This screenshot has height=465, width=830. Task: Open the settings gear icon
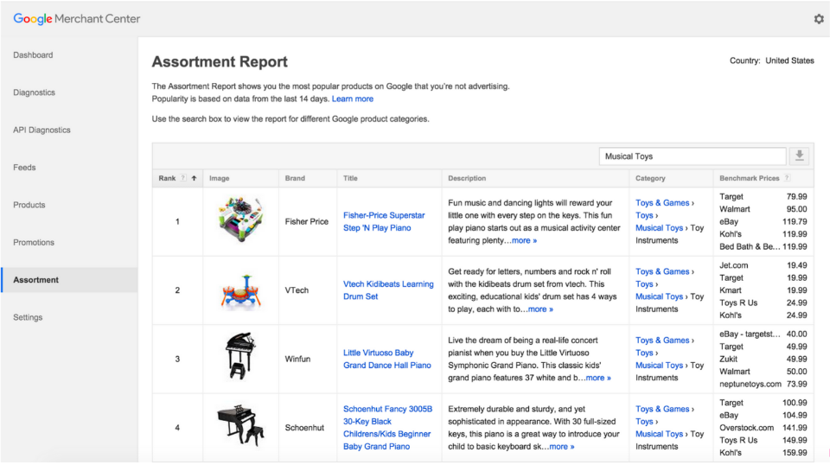[819, 19]
